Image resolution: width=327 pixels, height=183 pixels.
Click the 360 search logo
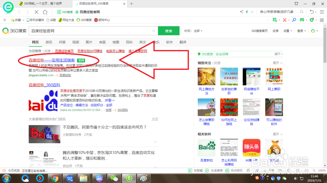pos(14,31)
